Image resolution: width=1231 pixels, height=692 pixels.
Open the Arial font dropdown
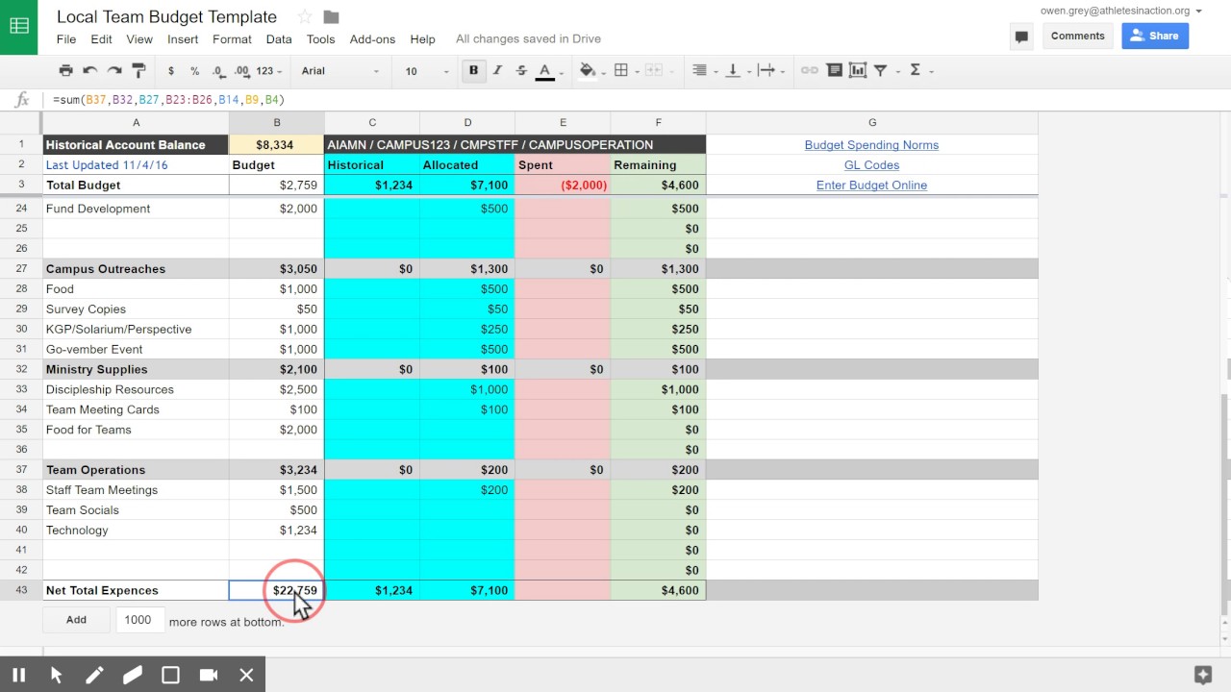pyautogui.click(x=339, y=71)
